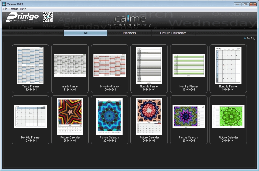
Task: Pick Monthly Planner 101-1-2-1 with green rows
Action: pos(188,69)
